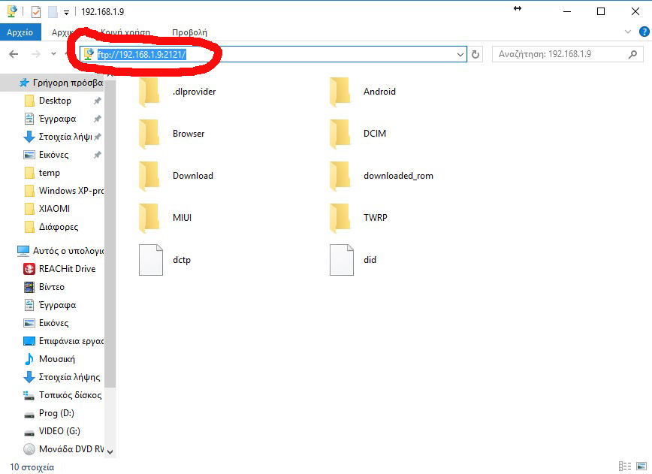Expand the ribbon with the chevron

628,32
